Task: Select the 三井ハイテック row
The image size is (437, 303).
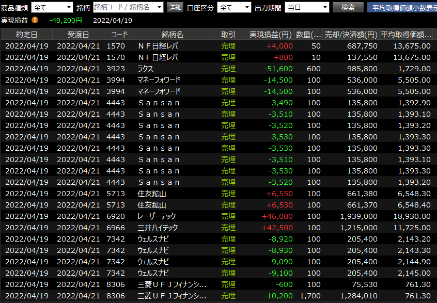Action: [172, 228]
